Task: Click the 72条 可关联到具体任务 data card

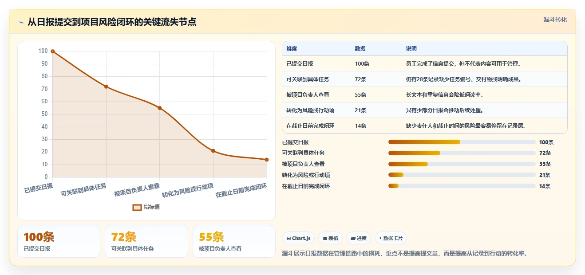Action: point(146,241)
